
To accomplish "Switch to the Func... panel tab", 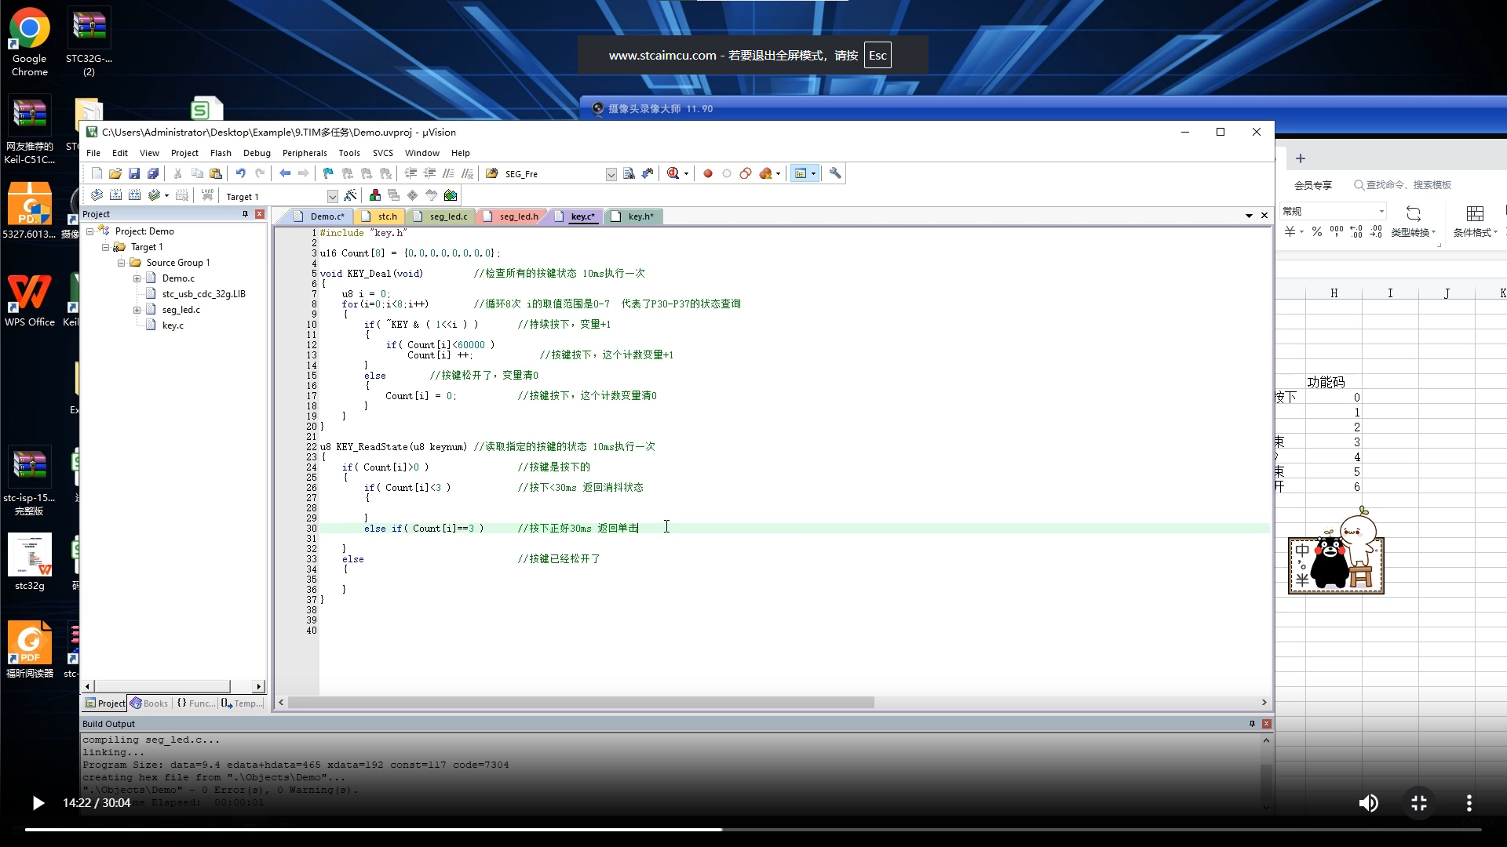I will coord(195,703).
